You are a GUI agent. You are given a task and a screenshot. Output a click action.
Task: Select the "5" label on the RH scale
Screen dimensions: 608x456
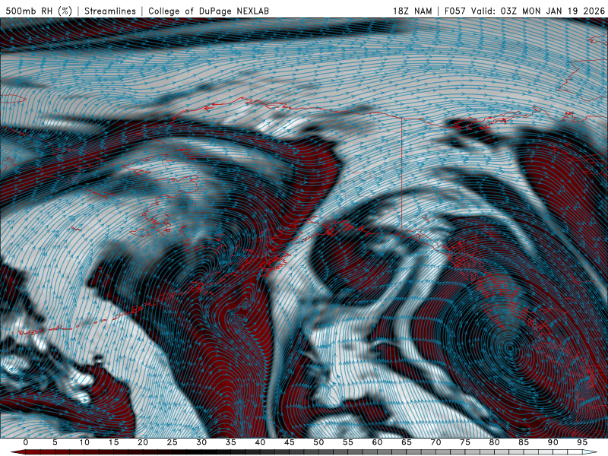click(x=55, y=442)
